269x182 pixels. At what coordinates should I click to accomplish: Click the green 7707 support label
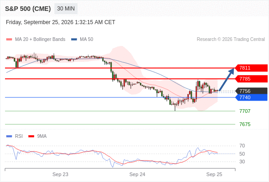coord(245,111)
